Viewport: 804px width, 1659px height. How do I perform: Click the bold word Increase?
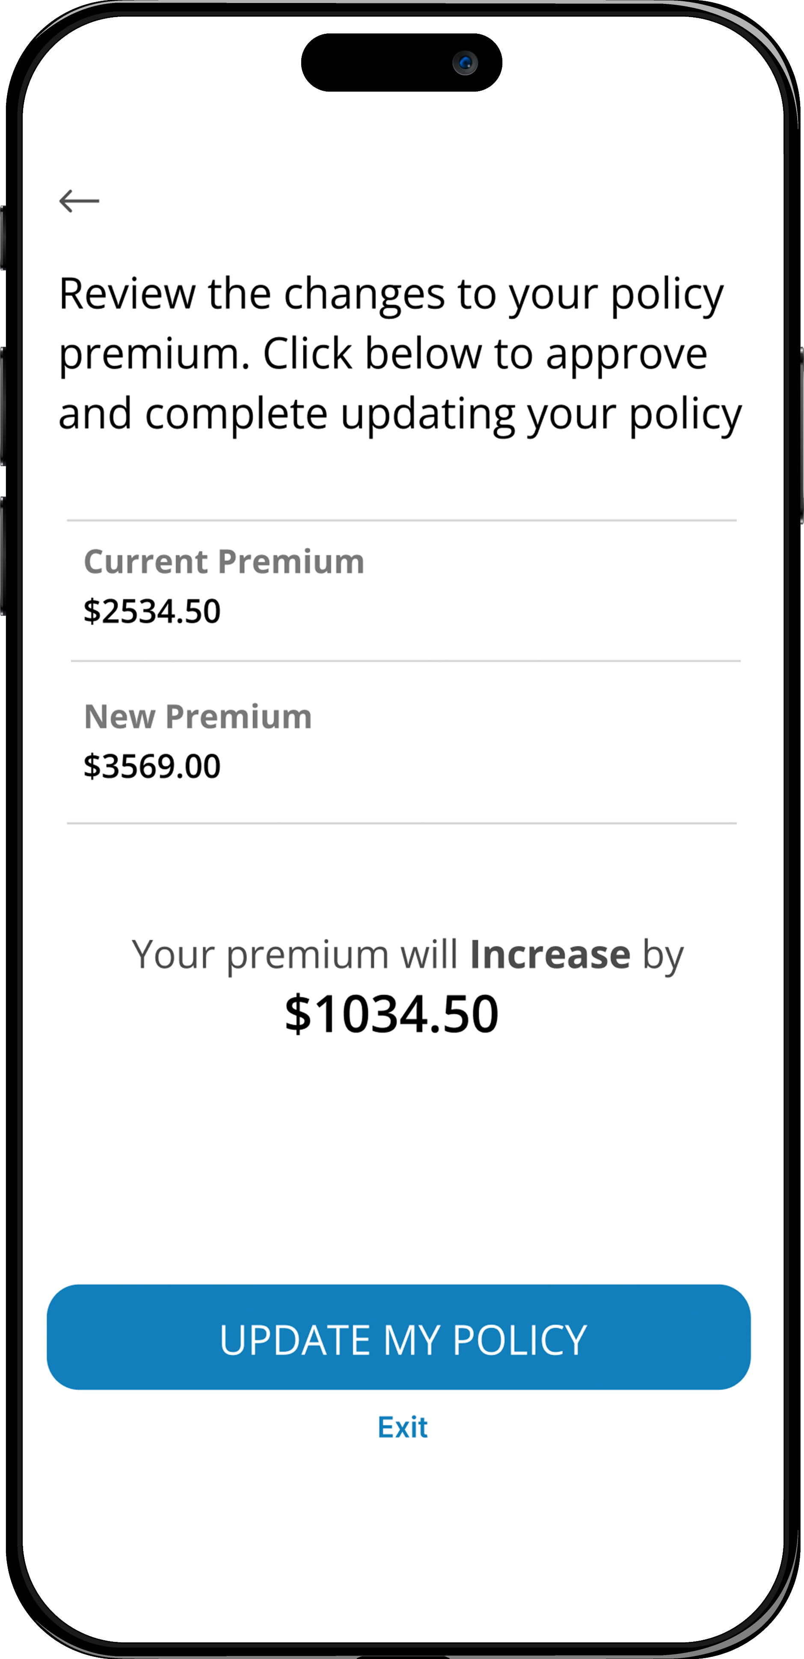point(550,954)
